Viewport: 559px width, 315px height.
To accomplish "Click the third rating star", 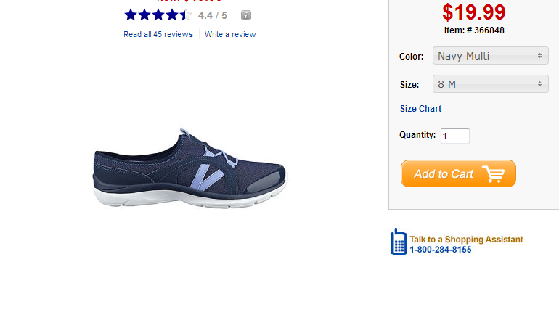I will tap(158, 15).
